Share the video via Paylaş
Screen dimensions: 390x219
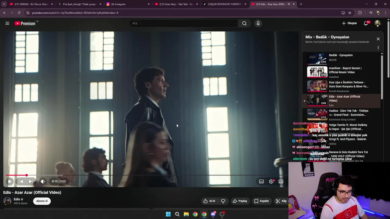[240, 201]
